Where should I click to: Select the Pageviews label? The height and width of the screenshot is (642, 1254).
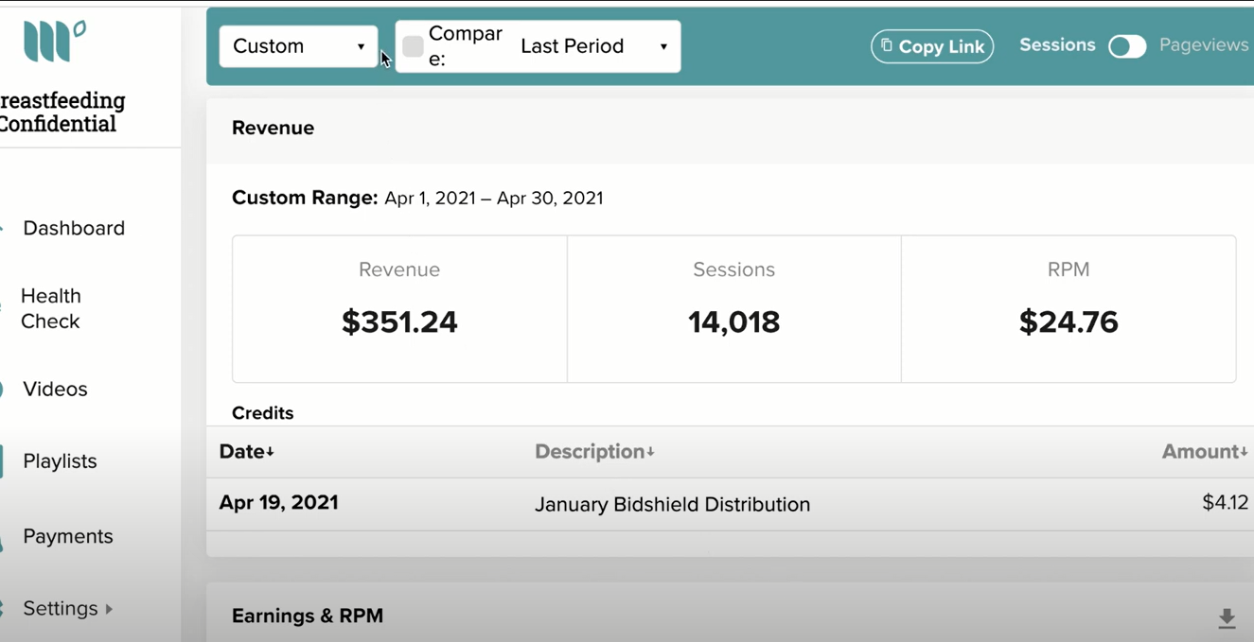coord(1204,45)
